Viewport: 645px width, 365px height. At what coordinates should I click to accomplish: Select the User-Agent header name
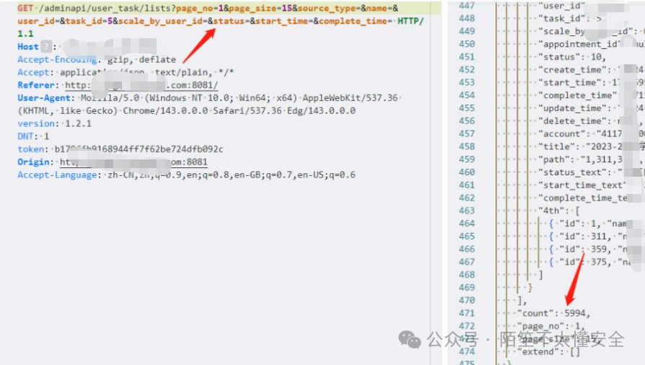(x=44, y=98)
